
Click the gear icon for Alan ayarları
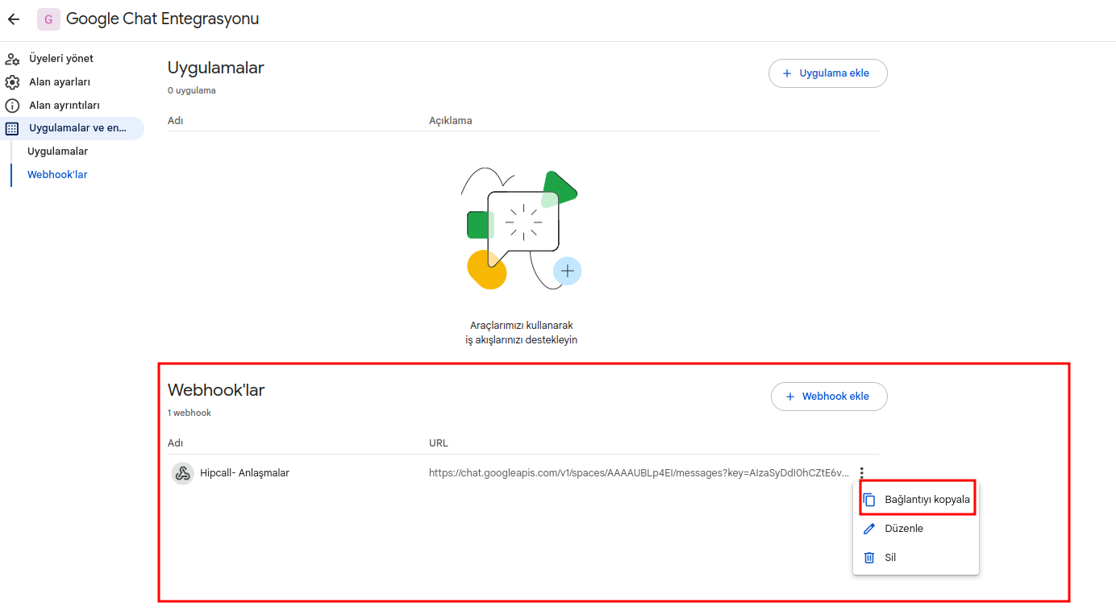pos(12,82)
